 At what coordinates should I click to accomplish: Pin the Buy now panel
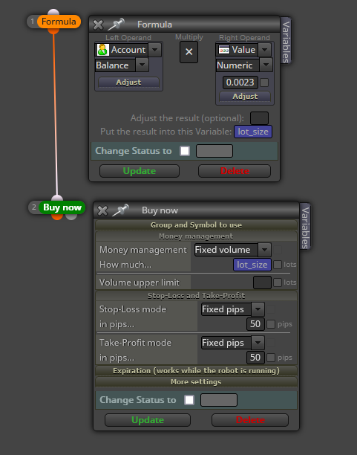point(120,210)
